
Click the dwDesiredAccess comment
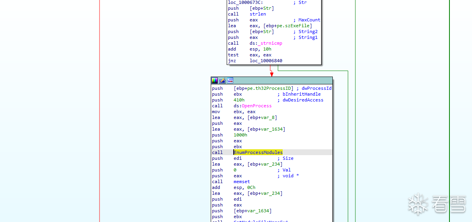pyautogui.click(x=302, y=100)
